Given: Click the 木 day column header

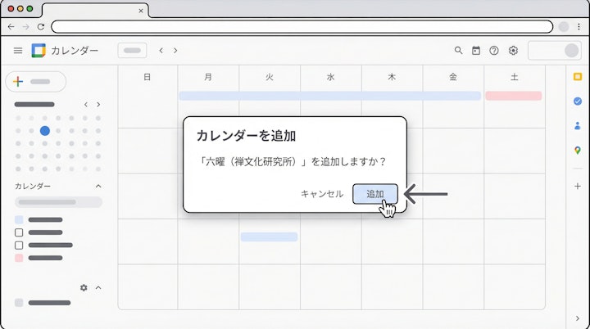Looking at the screenshot, I should pos(392,77).
